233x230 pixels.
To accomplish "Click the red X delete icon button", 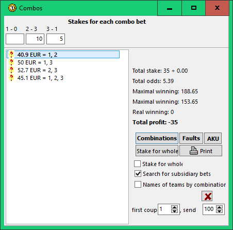I will click(x=207, y=196).
